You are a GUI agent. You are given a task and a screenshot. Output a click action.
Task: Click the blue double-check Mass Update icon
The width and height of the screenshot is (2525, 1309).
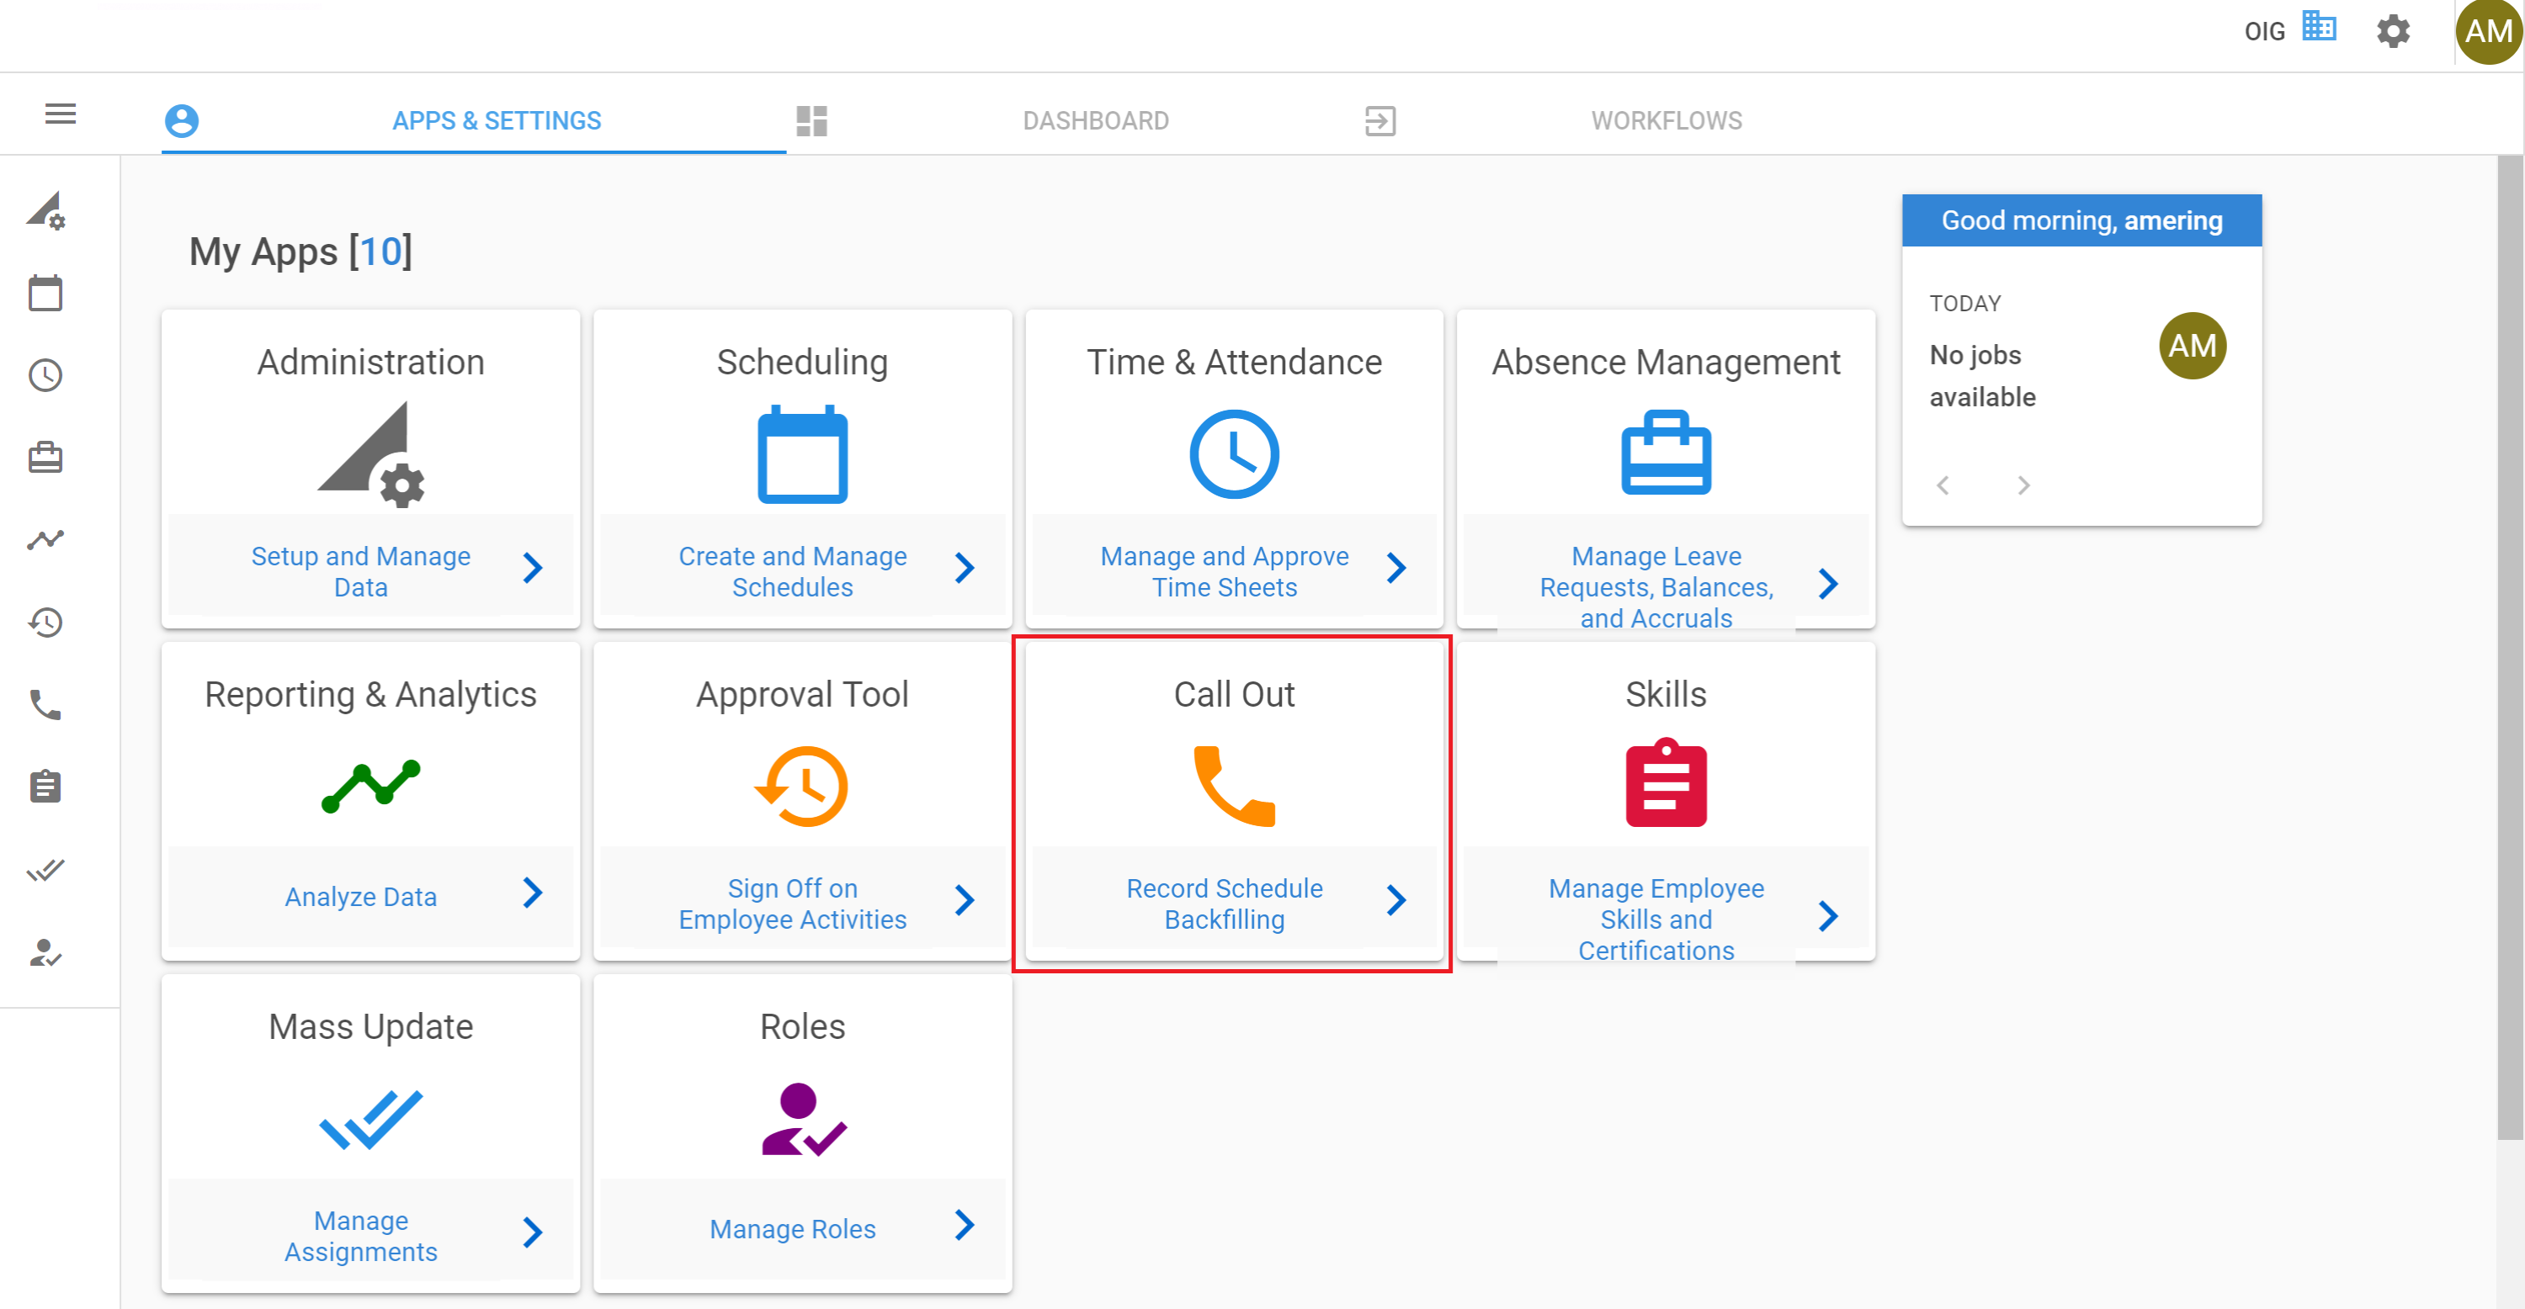[370, 1119]
